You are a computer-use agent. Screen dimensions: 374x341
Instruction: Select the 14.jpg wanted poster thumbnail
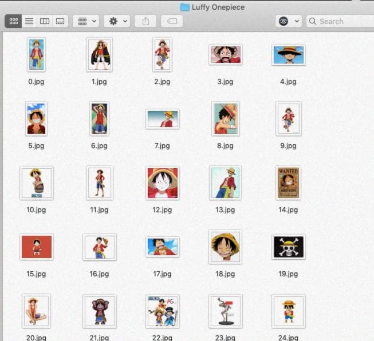pyautogui.click(x=288, y=183)
